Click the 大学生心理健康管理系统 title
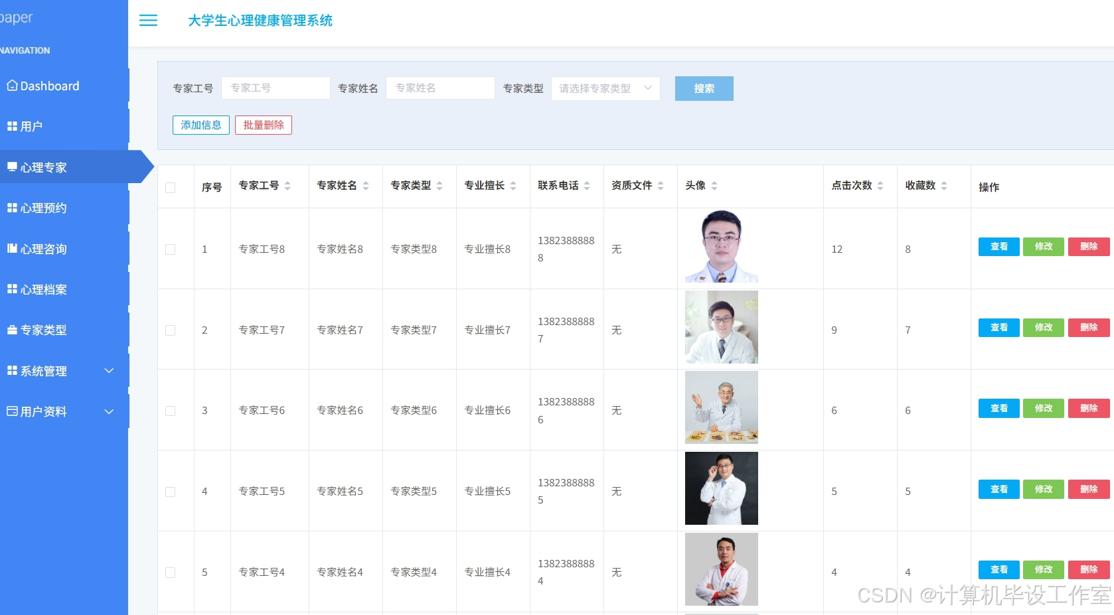 click(x=260, y=21)
